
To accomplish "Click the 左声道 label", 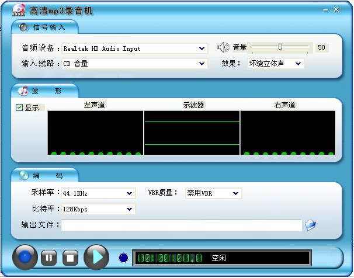I will [94, 105].
